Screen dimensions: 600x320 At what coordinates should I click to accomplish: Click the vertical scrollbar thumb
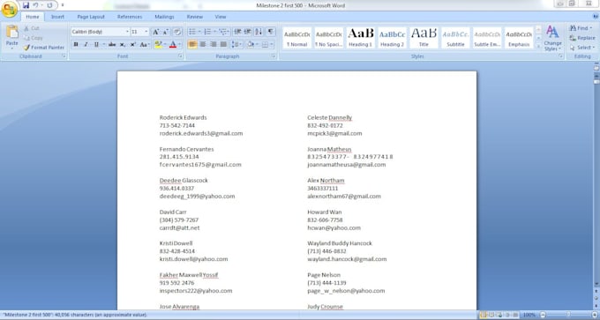pos(596,82)
